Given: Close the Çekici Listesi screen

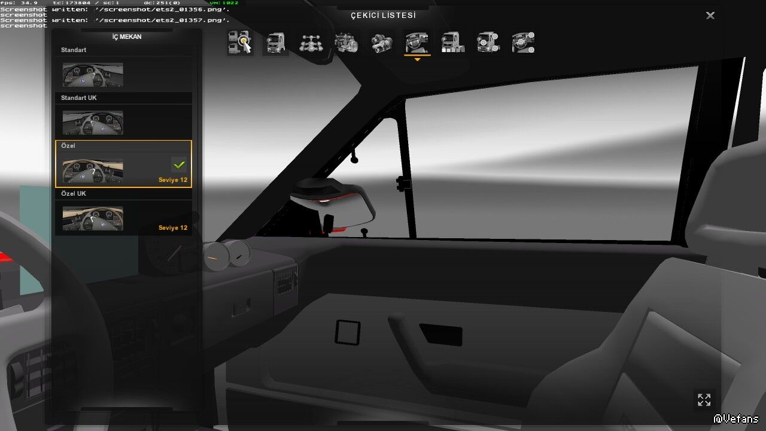Looking at the screenshot, I should [710, 16].
